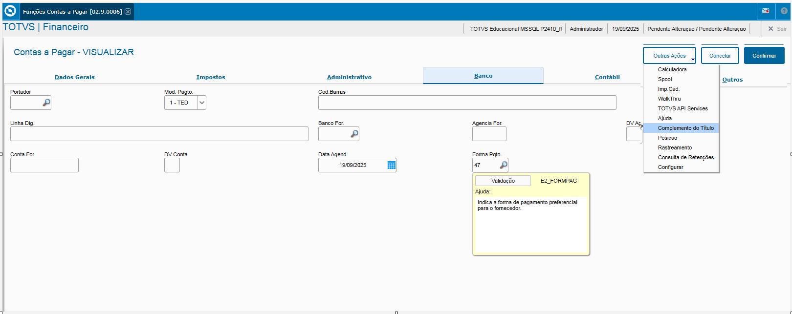The height and width of the screenshot is (314, 792).
Task: Click the help question mark icon
Action: [784, 11]
